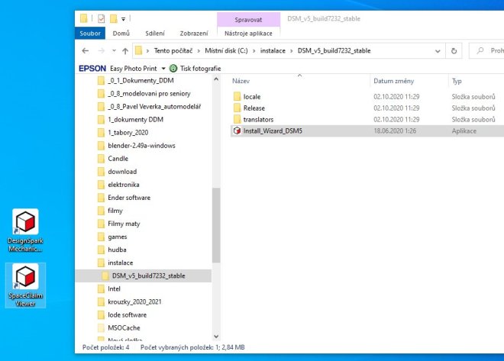Viewport: 504px width, 361px height.
Task: Click the Back navigation arrow
Action: 86,50
